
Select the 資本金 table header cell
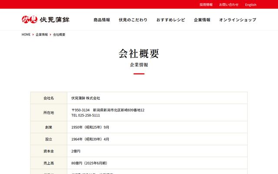49,151
